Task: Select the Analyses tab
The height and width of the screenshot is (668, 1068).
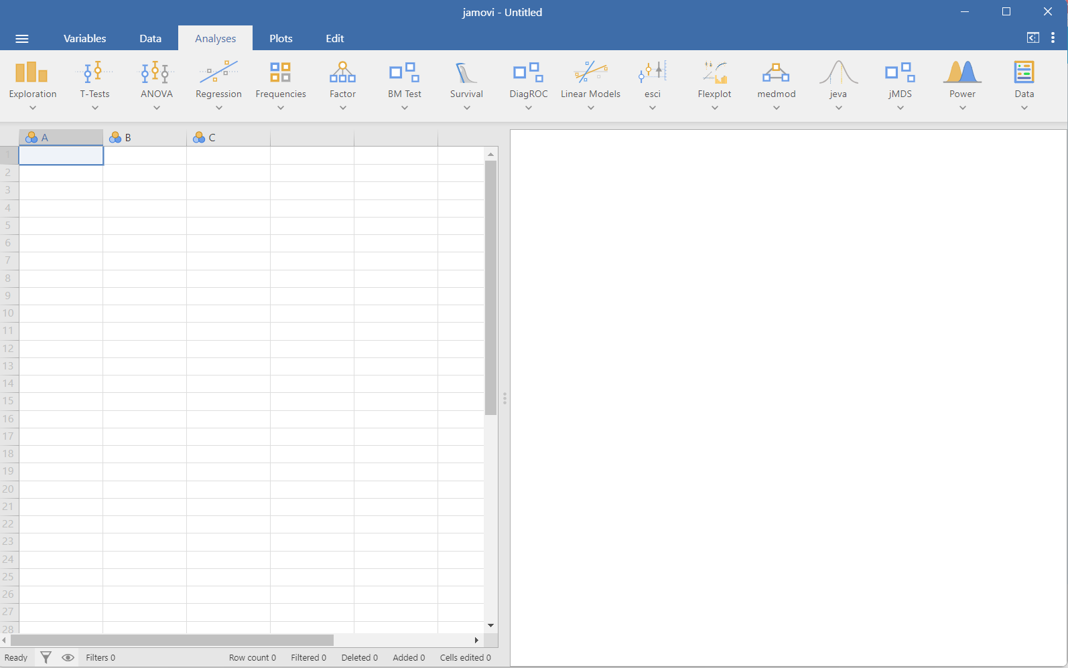Action: point(215,38)
